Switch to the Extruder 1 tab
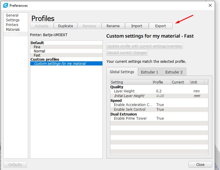220x170 pixels. pyautogui.click(x=149, y=72)
